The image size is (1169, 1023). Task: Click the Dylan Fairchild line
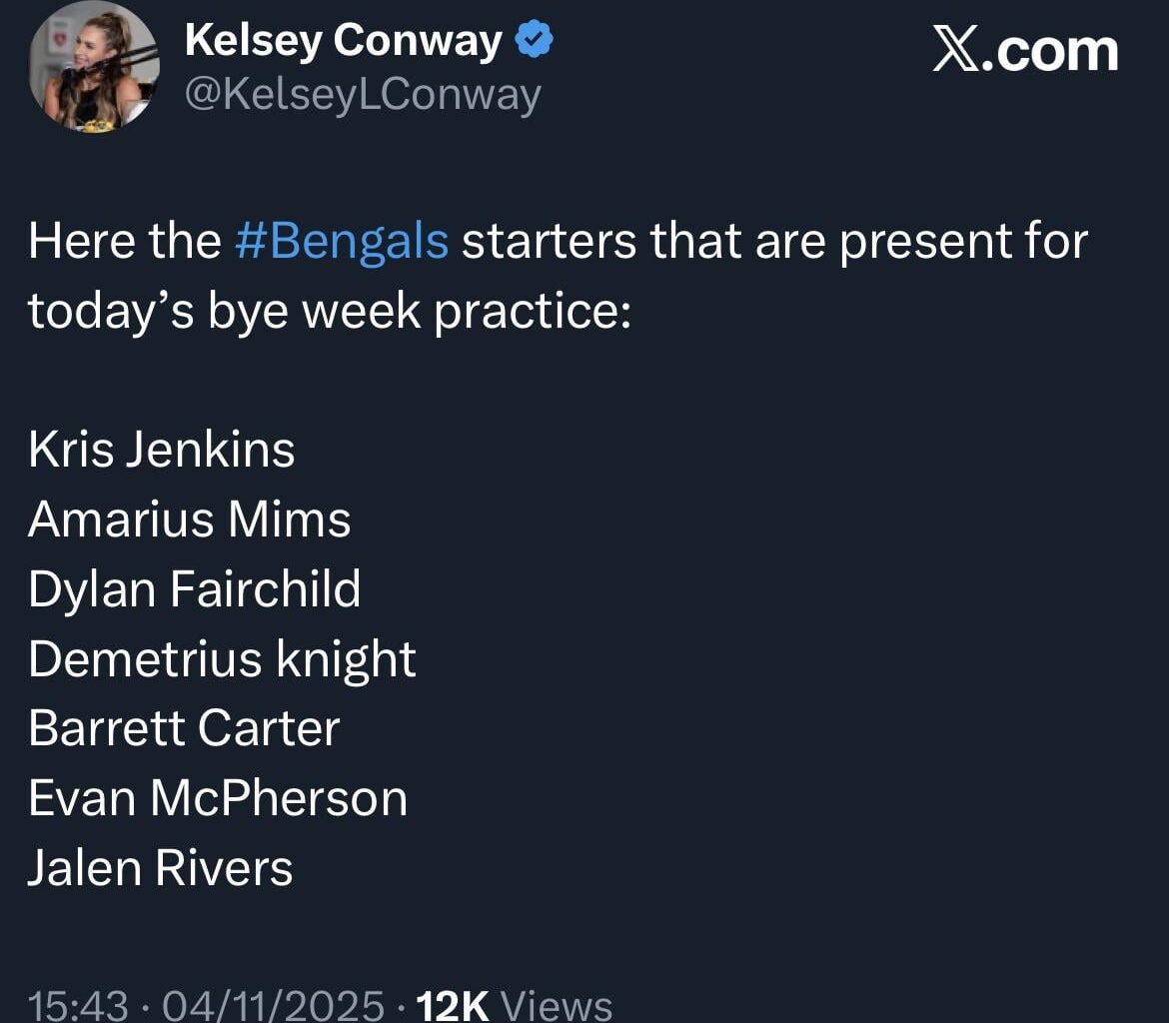coord(196,588)
